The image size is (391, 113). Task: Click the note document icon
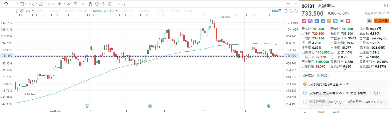coord(342,21)
